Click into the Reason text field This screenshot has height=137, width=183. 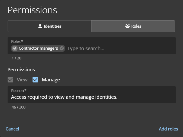tap(91, 97)
